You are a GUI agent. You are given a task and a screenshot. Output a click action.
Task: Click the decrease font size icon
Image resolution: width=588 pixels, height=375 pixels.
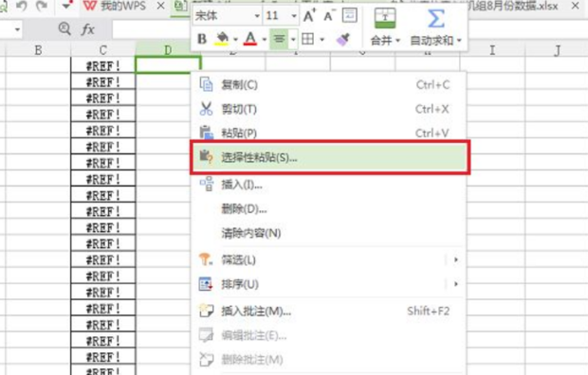click(329, 16)
